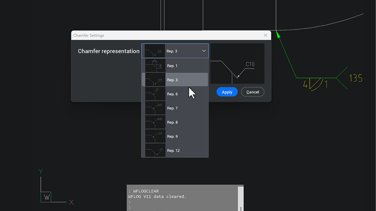This screenshot has width=376, height=211.
Task: Apply the chamfer settings
Action: 227,92
